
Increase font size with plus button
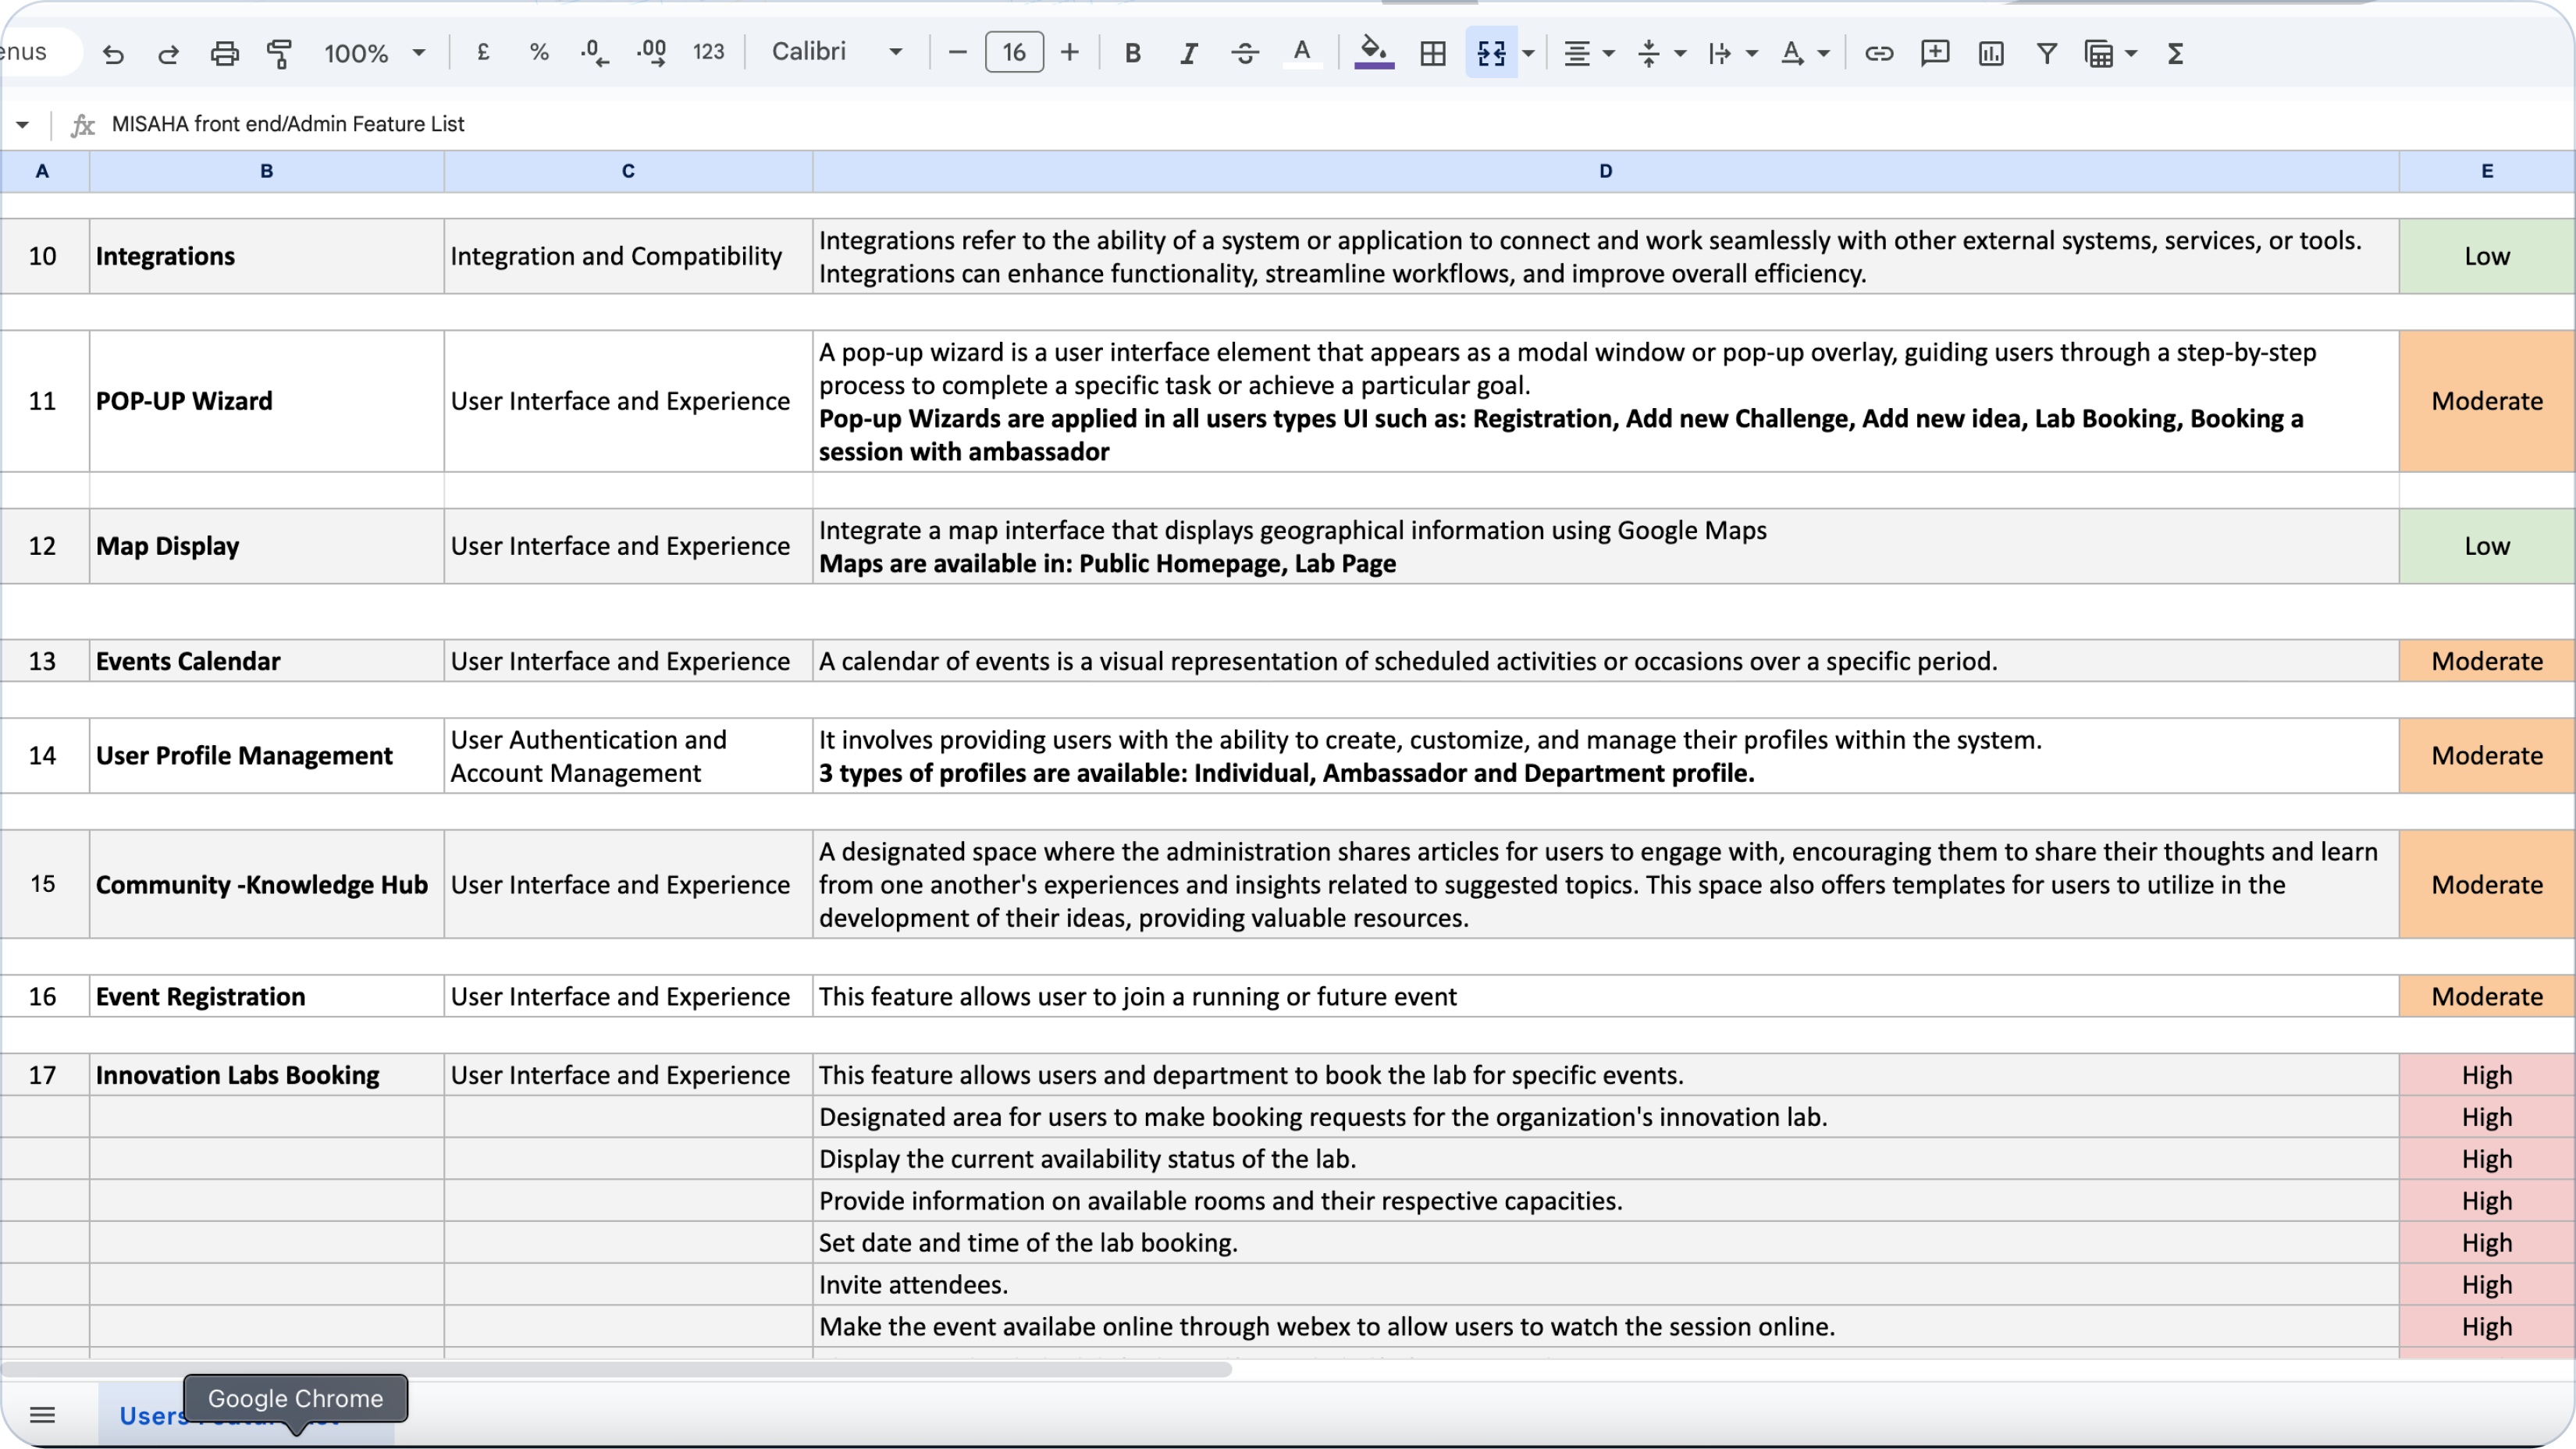coord(1070,52)
